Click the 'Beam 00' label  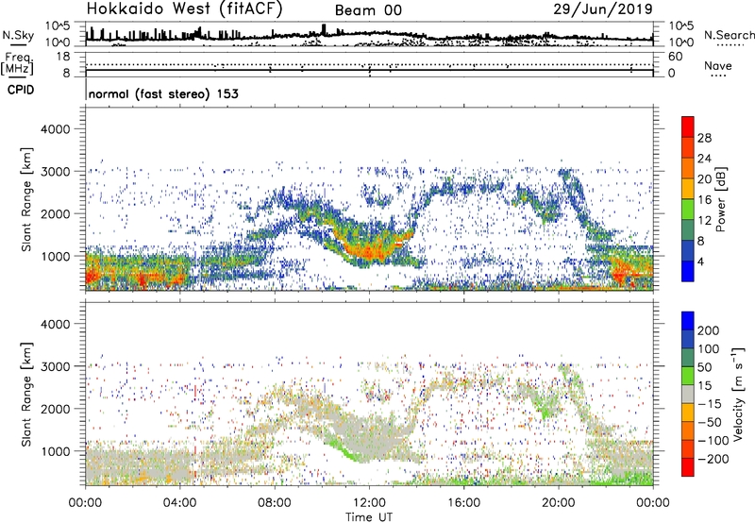click(368, 10)
